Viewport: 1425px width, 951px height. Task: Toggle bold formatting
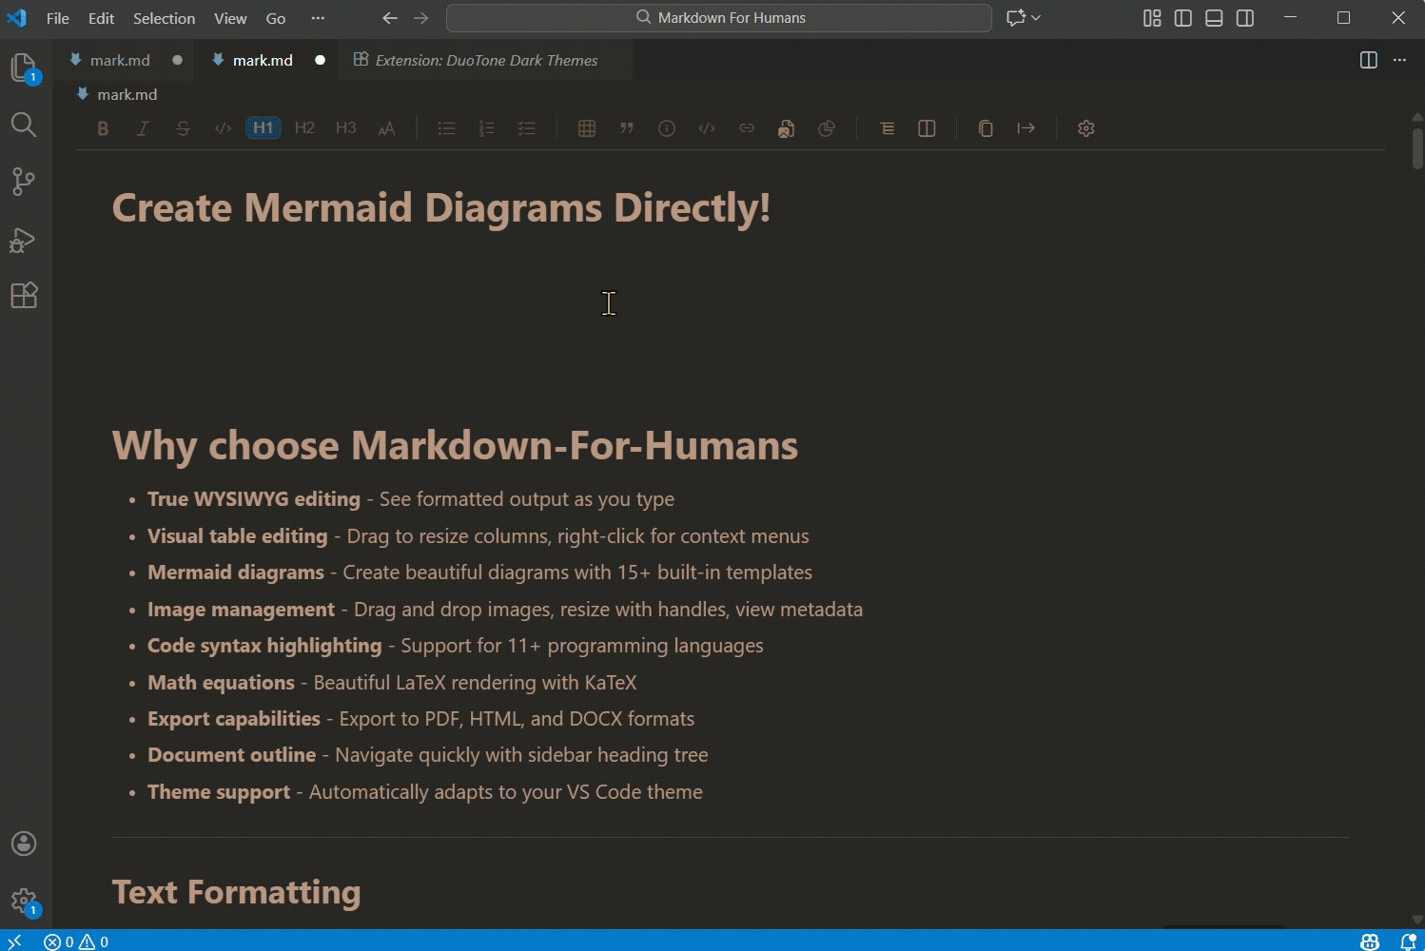102,127
